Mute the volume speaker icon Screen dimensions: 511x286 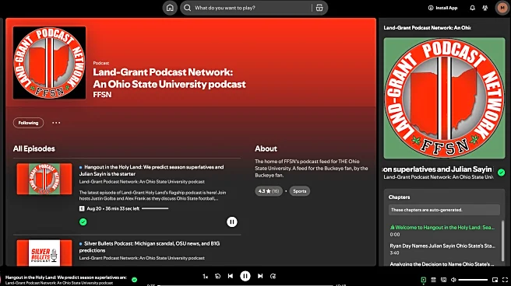click(453, 280)
